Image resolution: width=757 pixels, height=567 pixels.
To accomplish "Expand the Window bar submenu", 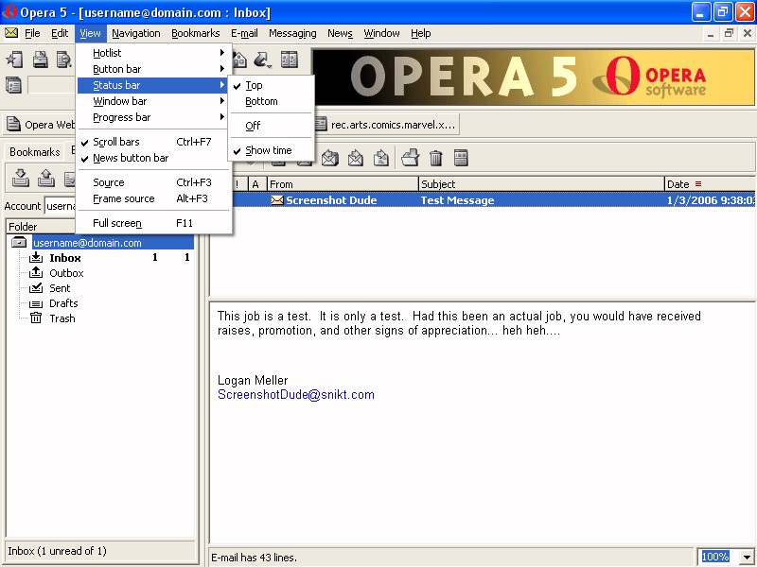I will [154, 101].
